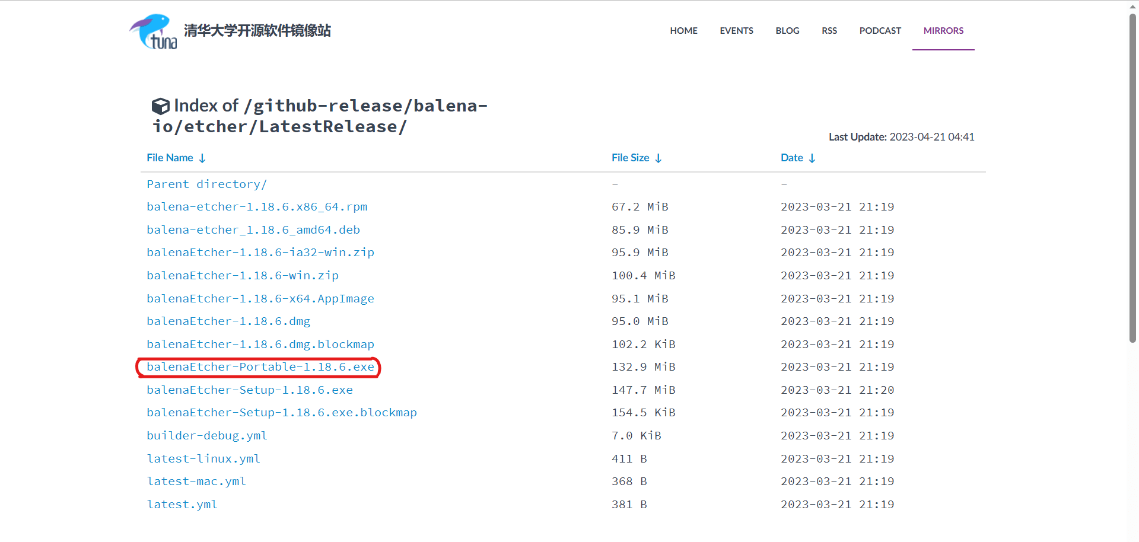Image resolution: width=1139 pixels, height=542 pixels.
Task: Click the 95.1 MiB size value
Action: (x=640, y=299)
